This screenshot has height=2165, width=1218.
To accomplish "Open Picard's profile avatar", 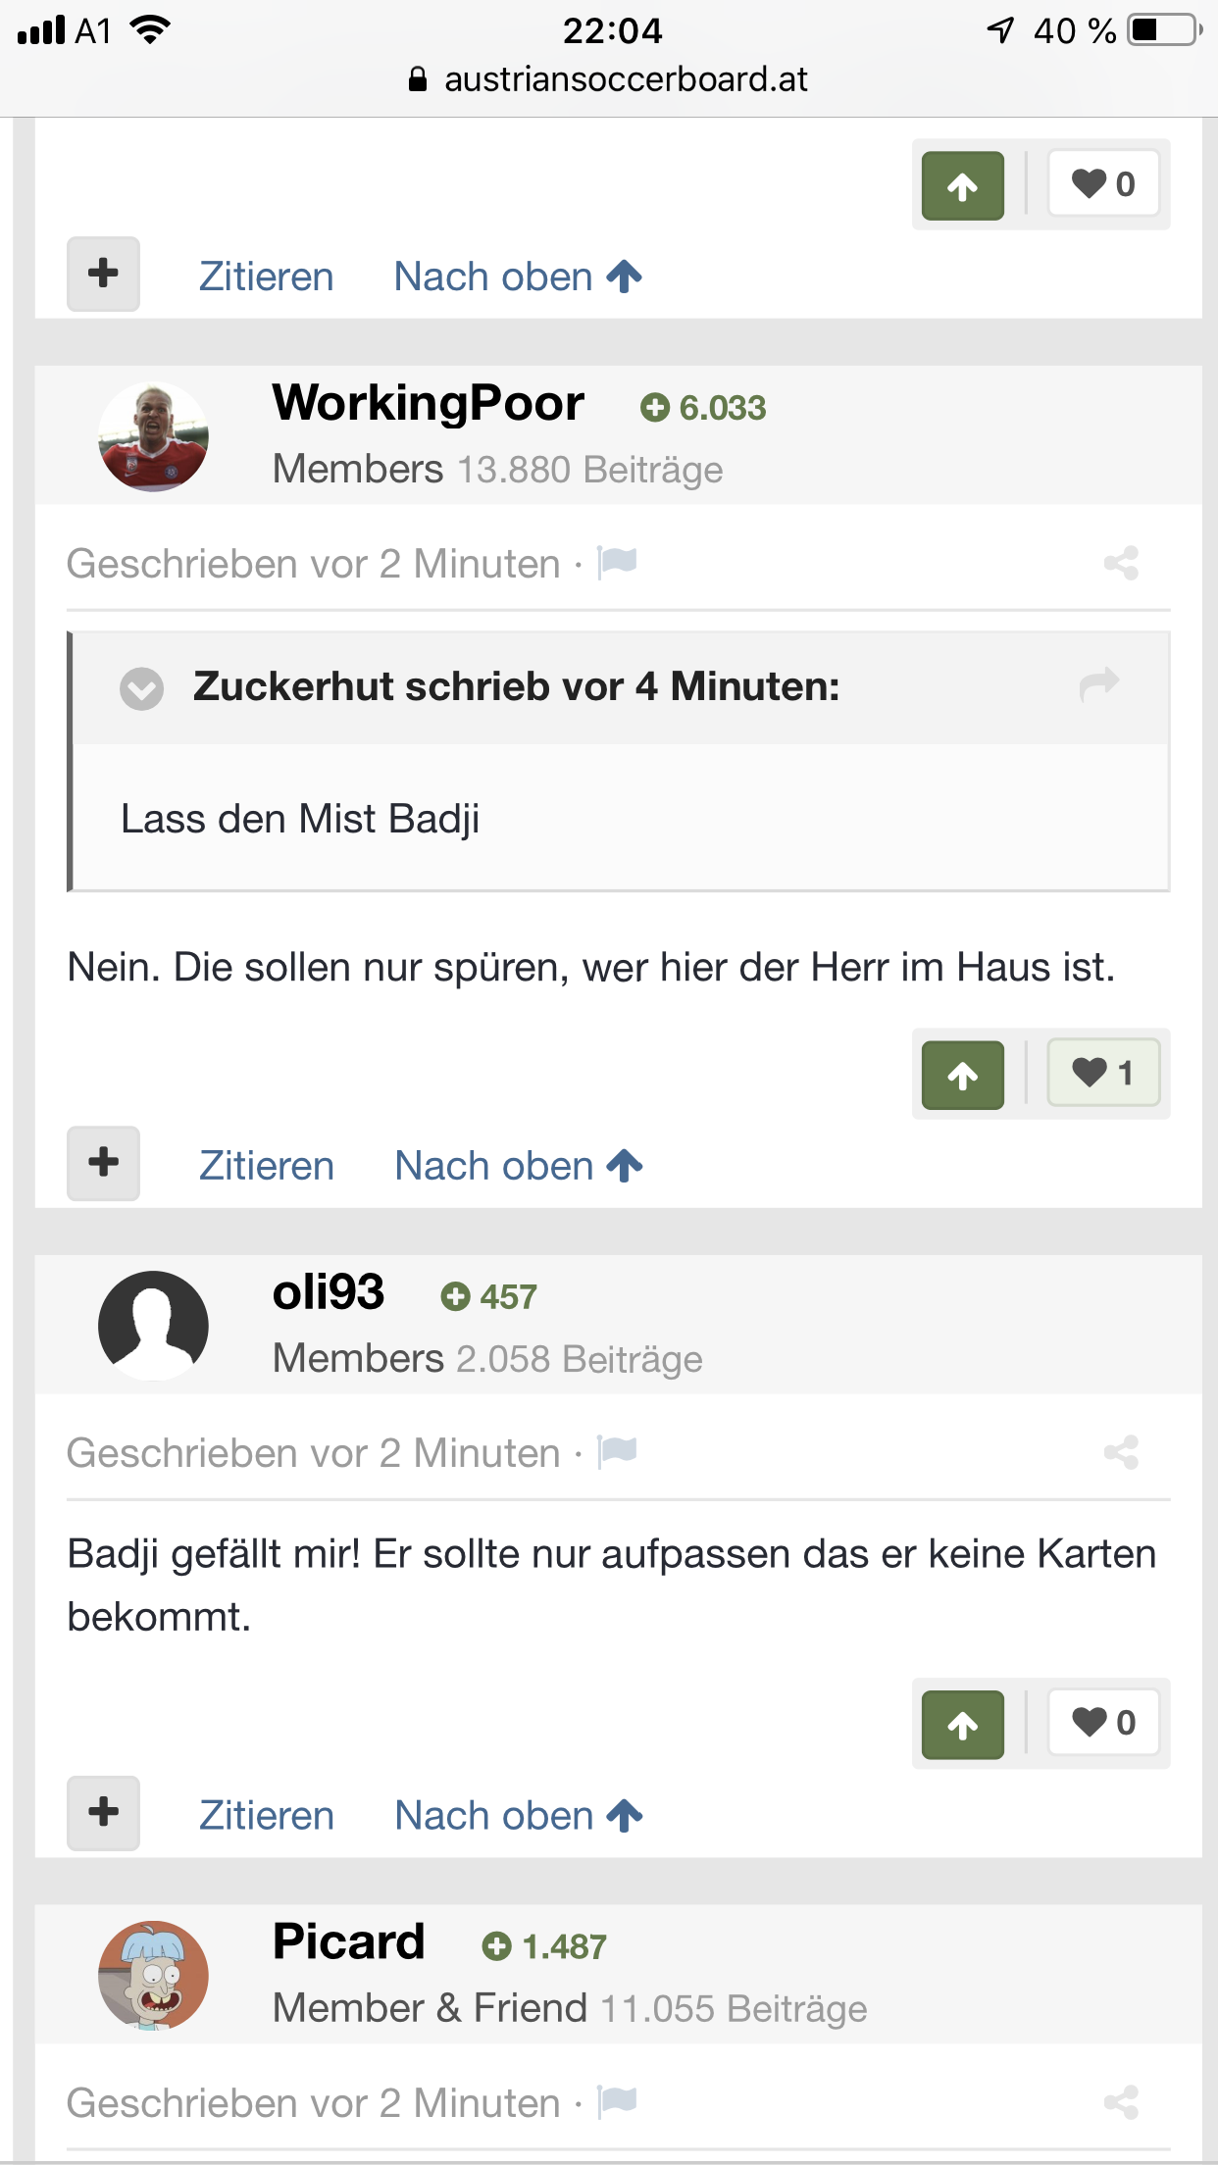I will tap(153, 1975).
